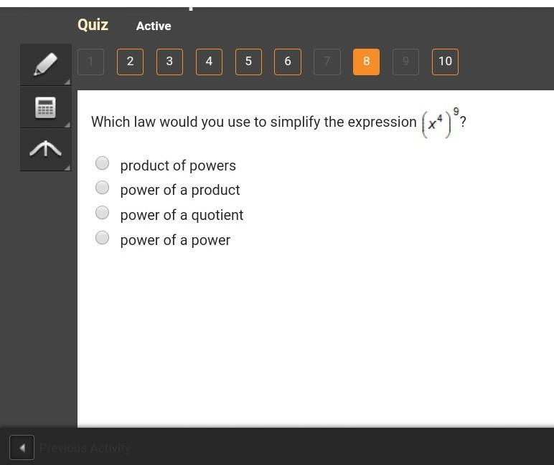The width and height of the screenshot is (554, 465).
Task: Select the 'product of powers' option
Action: pos(103,163)
